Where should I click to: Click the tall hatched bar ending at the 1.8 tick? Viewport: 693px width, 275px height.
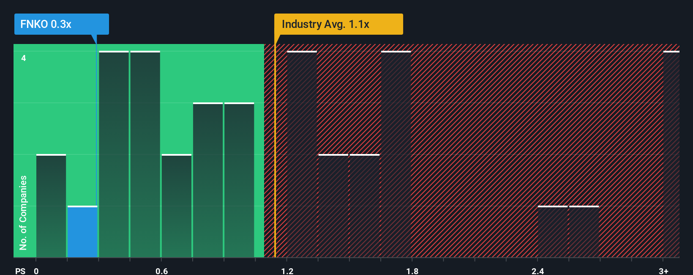pyautogui.click(x=396, y=154)
